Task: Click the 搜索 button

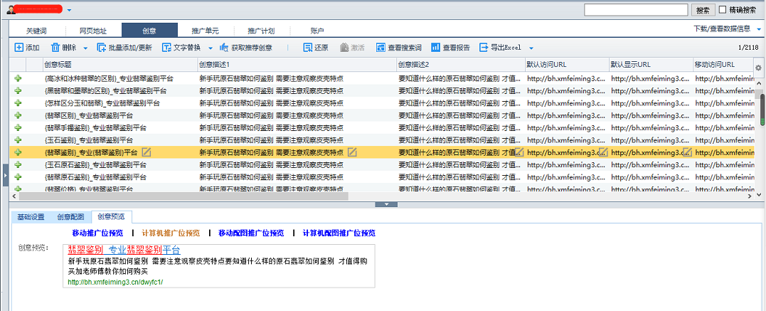Action: pos(703,10)
